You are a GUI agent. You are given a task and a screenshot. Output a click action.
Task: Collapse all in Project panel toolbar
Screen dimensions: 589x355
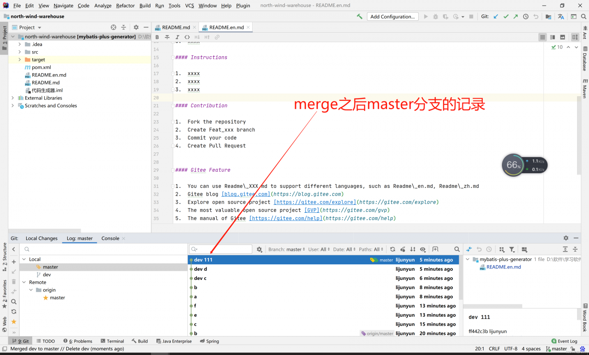pos(123,27)
